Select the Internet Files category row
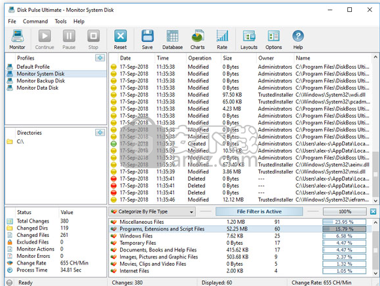This screenshot has height=286, width=380. (240, 271)
